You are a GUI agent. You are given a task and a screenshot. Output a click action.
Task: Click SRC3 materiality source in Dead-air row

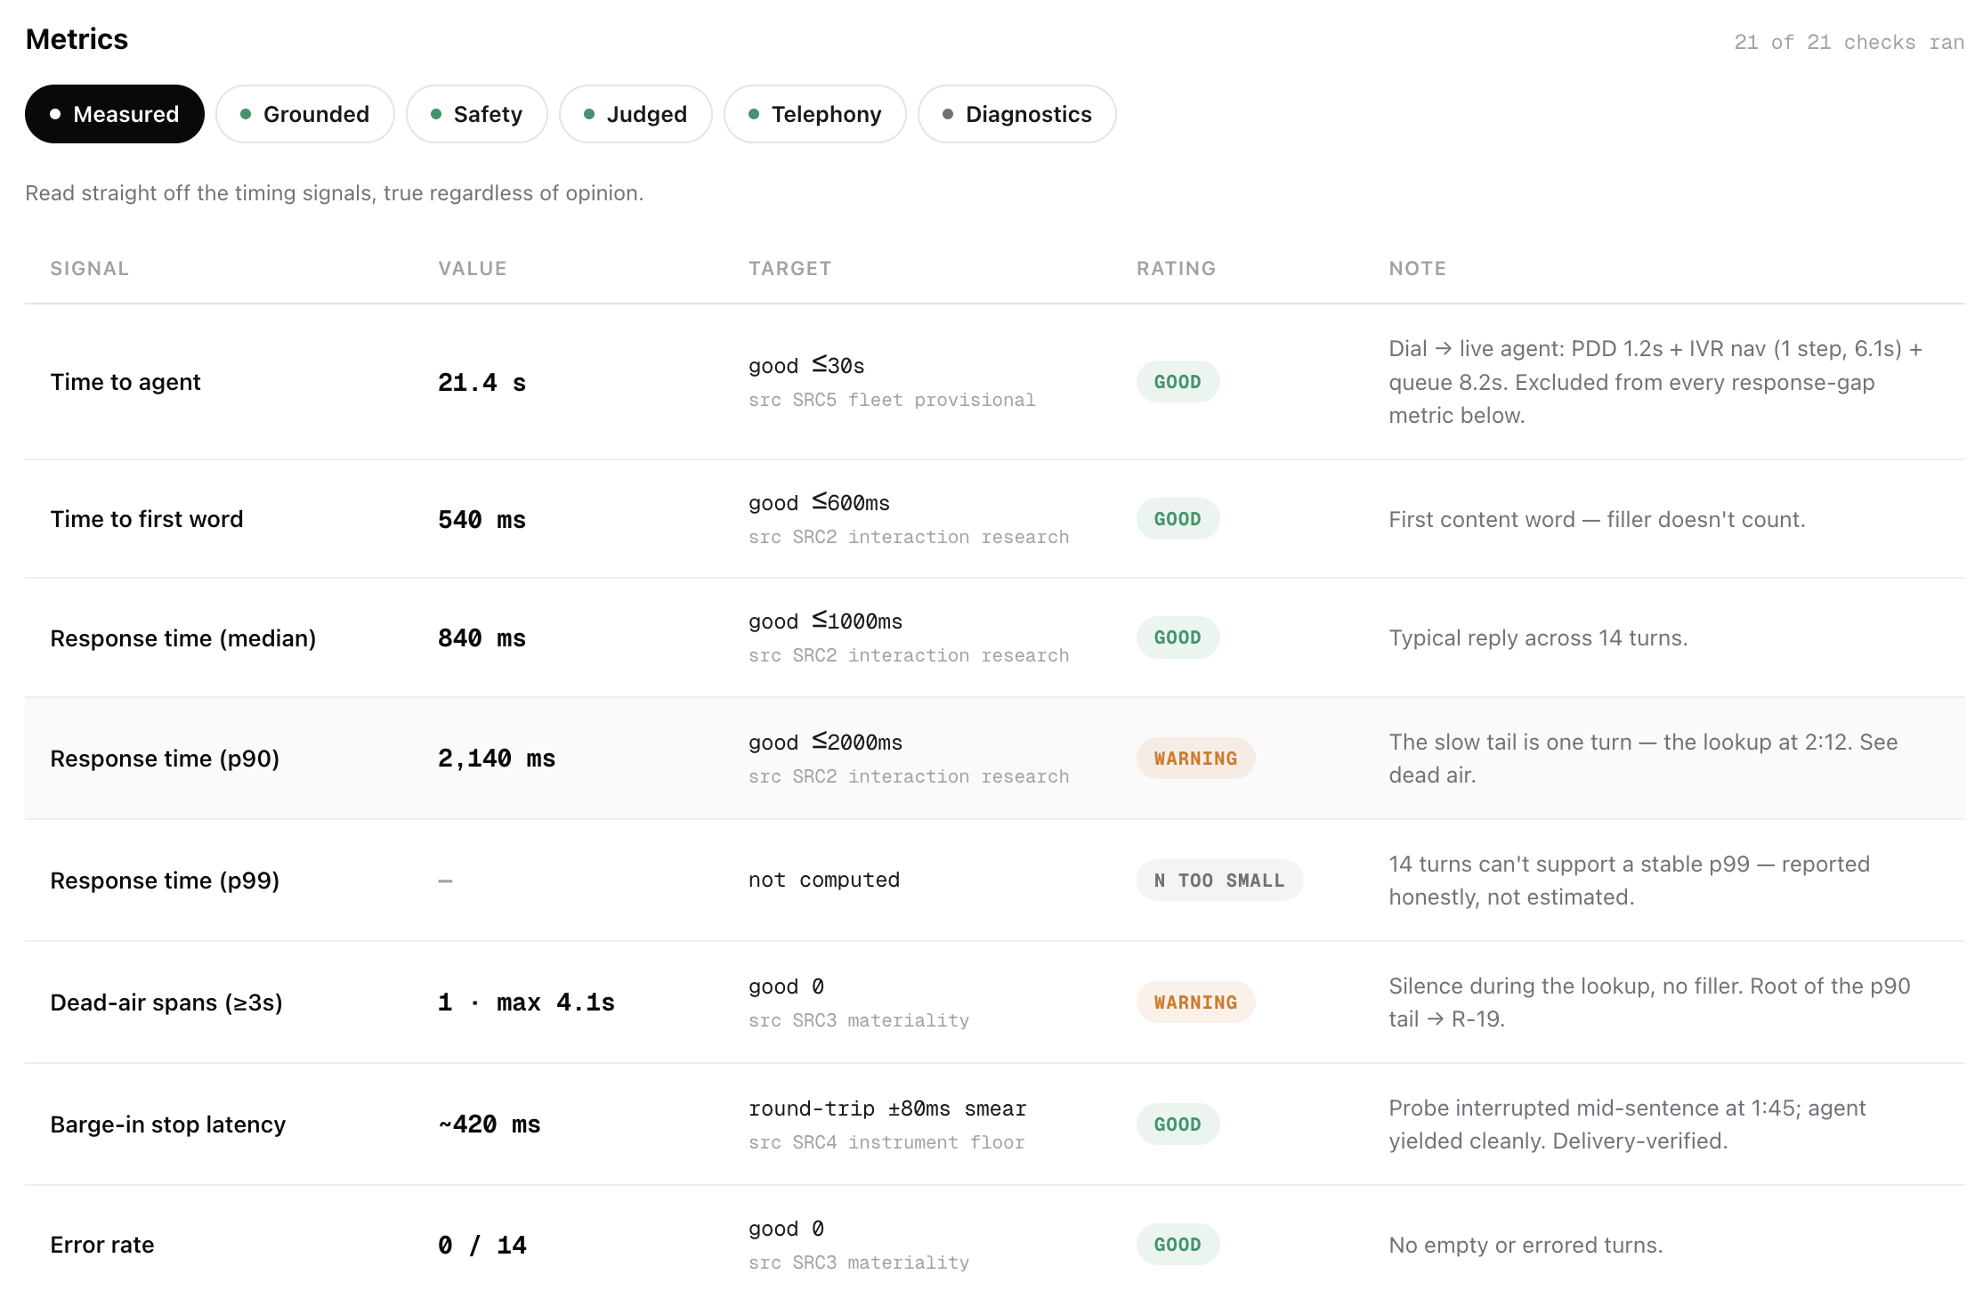tap(859, 1020)
